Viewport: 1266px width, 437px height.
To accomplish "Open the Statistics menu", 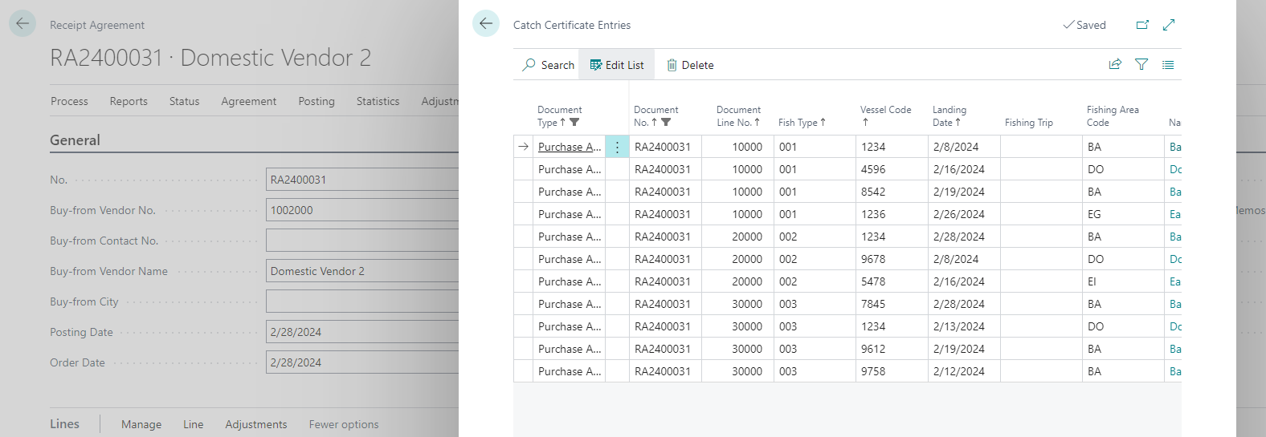I will [378, 101].
